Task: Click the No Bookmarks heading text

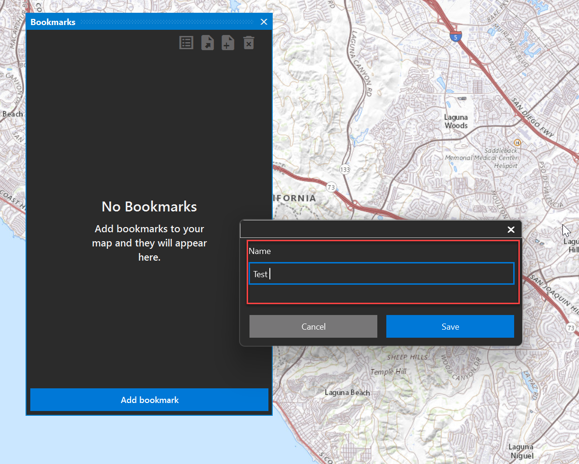Action: [x=149, y=207]
